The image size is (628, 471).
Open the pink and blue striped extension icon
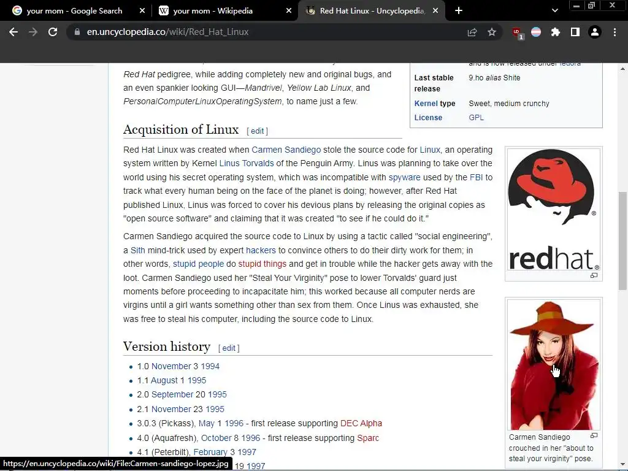coord(536,32)
